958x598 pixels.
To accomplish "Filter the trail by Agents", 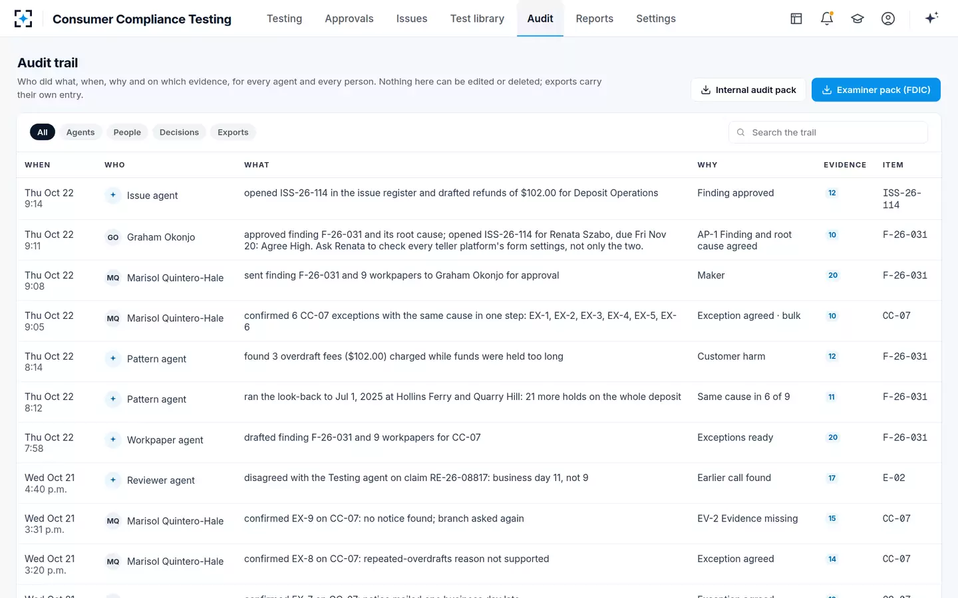I will click(80, 132).
